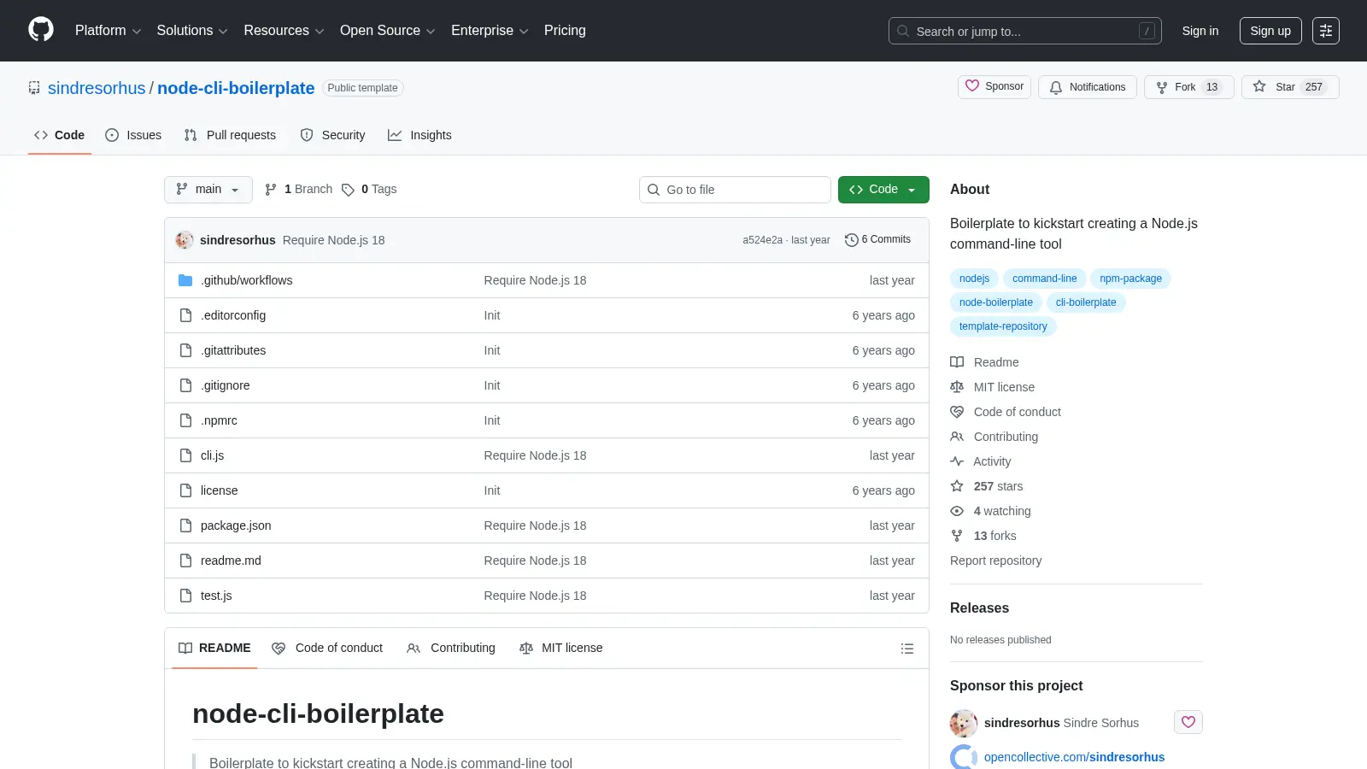The height and width of the screenshot is (769, 1367).
Task: Open the sindresorhus owner profile link
Action: [x=97, y=88]
